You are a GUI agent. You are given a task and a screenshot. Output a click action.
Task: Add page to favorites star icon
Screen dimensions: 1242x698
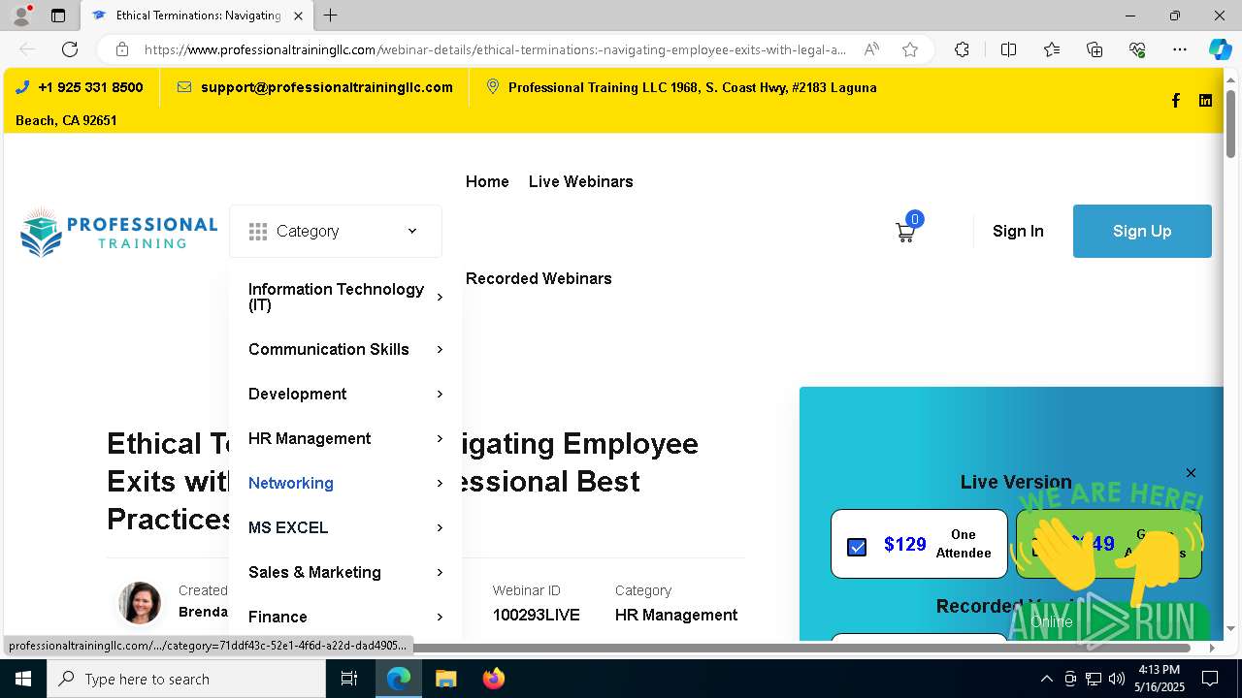(910, 49)
